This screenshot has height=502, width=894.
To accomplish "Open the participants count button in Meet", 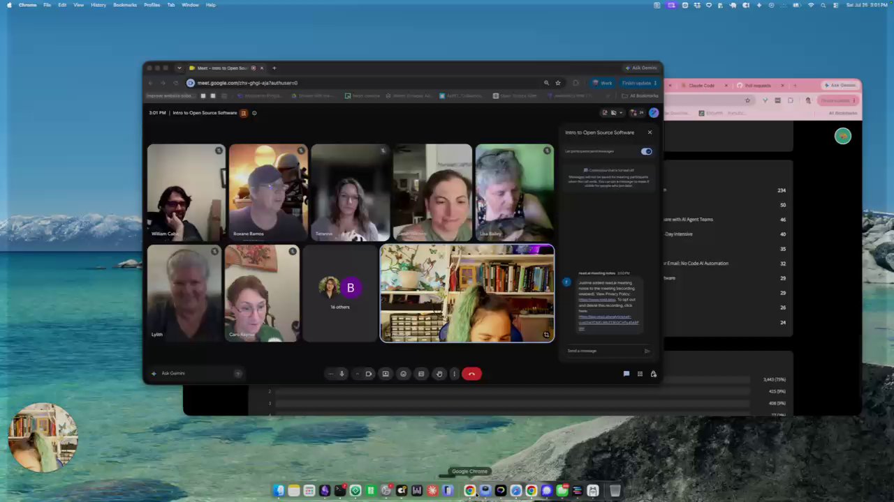I will (x=636, y=113).
